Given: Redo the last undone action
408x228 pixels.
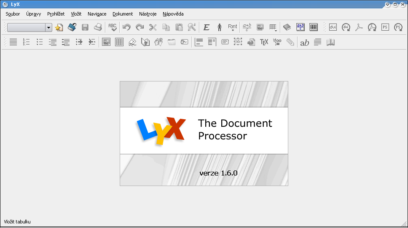Looking at the screenshot, I should (x=140, y=27).
